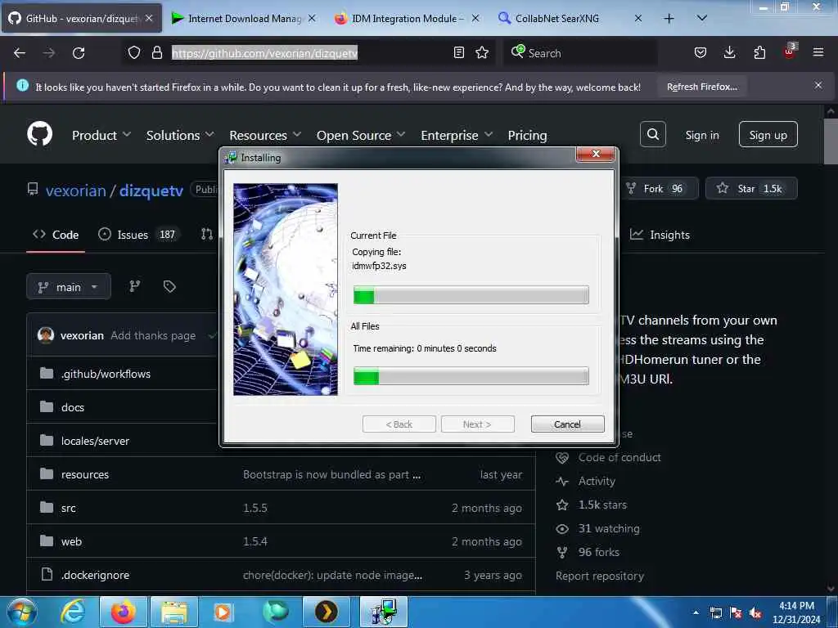
Task: Open the resources folder
Action: [85, 474]
